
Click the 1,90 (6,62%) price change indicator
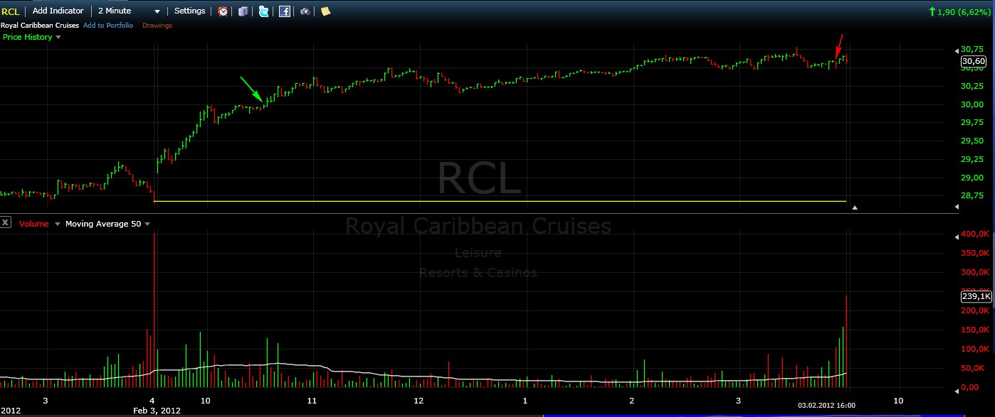[x=961, y=11]
